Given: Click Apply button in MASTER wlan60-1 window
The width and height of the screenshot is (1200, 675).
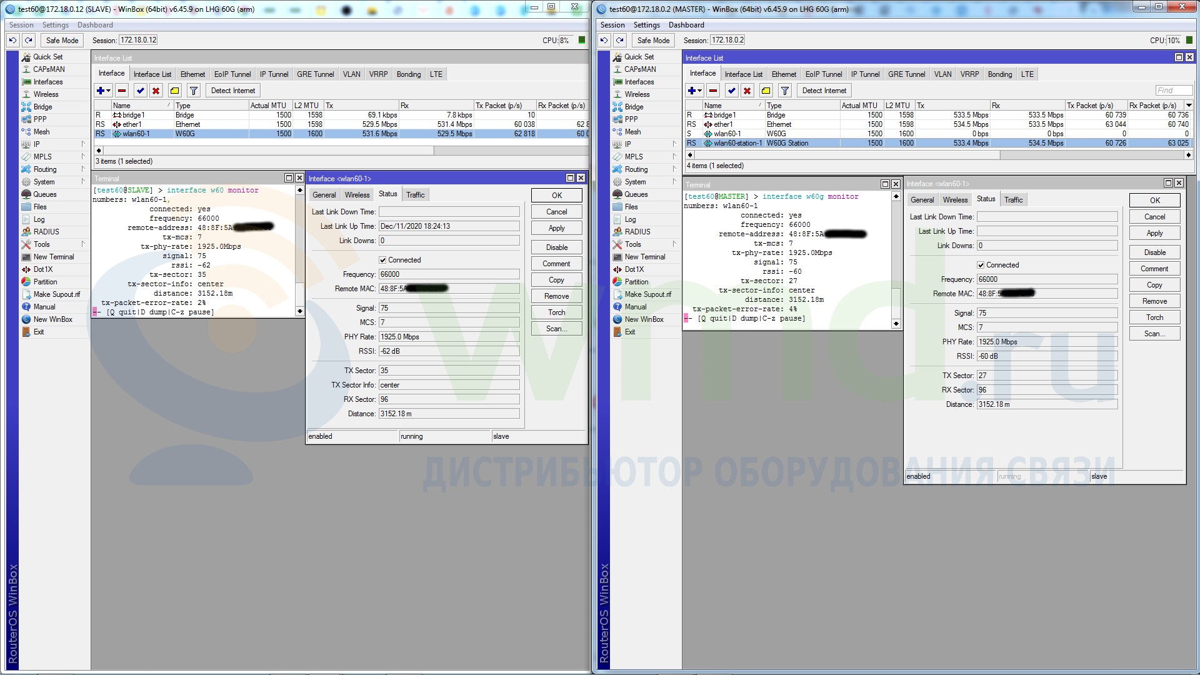Looking at the screenshot, I should (1154, 233).
